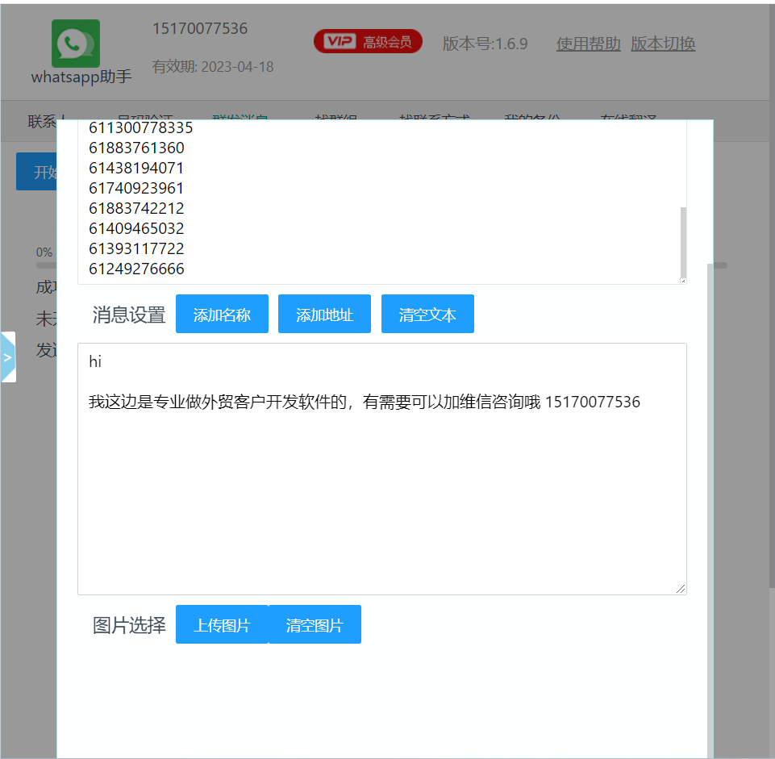Click the 版本切换 link
Viewport: 775px width, 759px height.
[x=662, y=44]
